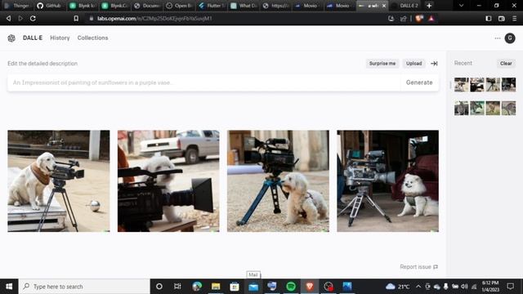Switch to the GitHub browser tab
Image resolution: width=523 pixels, height=294 pixels.
pos(49,6)
